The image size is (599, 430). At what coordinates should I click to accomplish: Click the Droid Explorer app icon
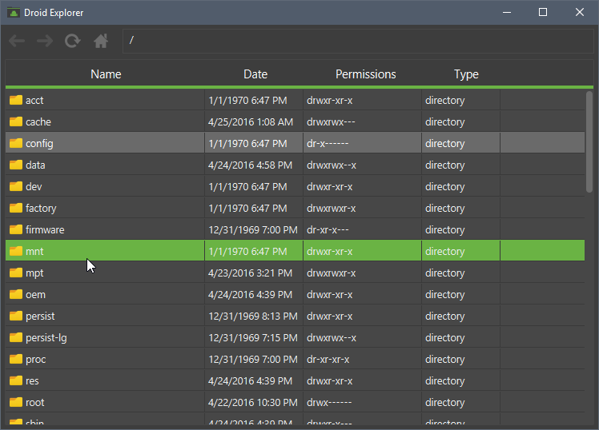coord(14,13)
